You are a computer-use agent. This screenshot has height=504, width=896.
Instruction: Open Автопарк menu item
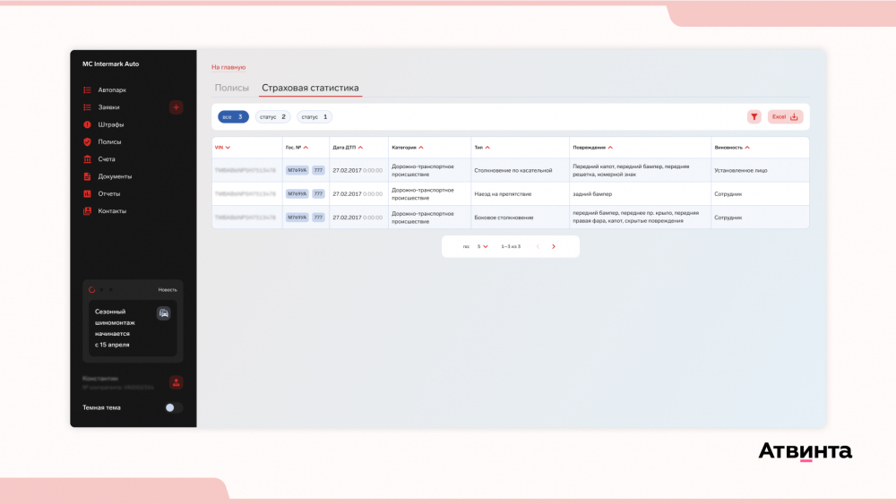tap(112, 90)
